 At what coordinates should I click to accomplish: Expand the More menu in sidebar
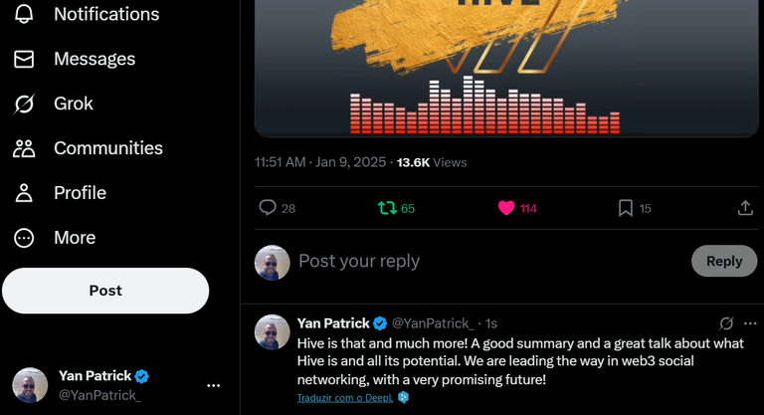(55, 238)
